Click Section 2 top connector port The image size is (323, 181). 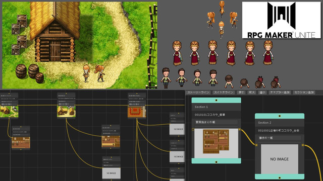tap(280, 116)
